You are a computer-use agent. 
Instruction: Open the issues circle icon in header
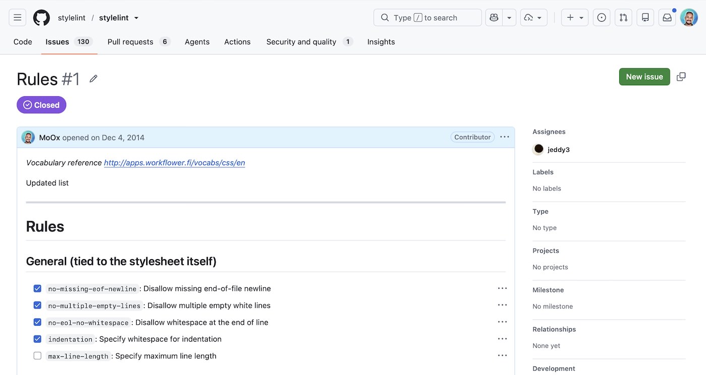pyautogui.click(x=602, y=18)
